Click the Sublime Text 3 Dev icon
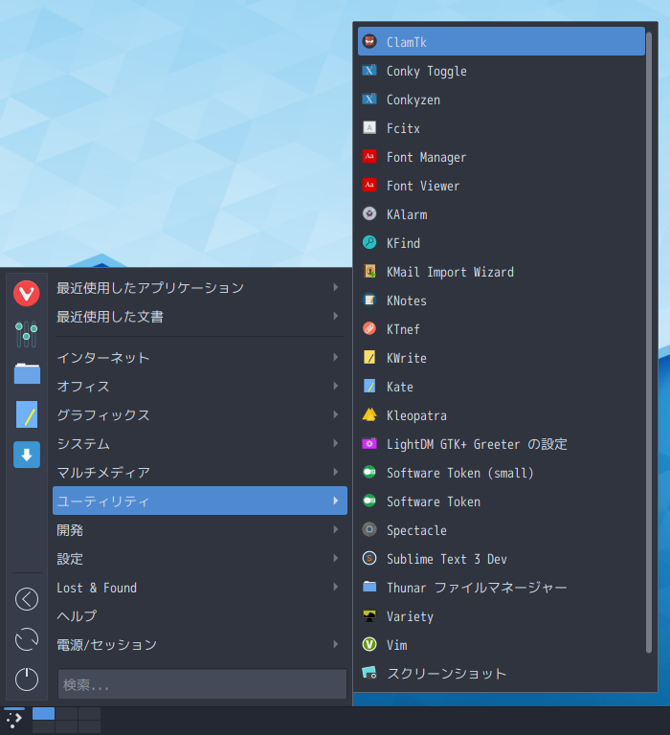670x735 pixels. point(369,558)
